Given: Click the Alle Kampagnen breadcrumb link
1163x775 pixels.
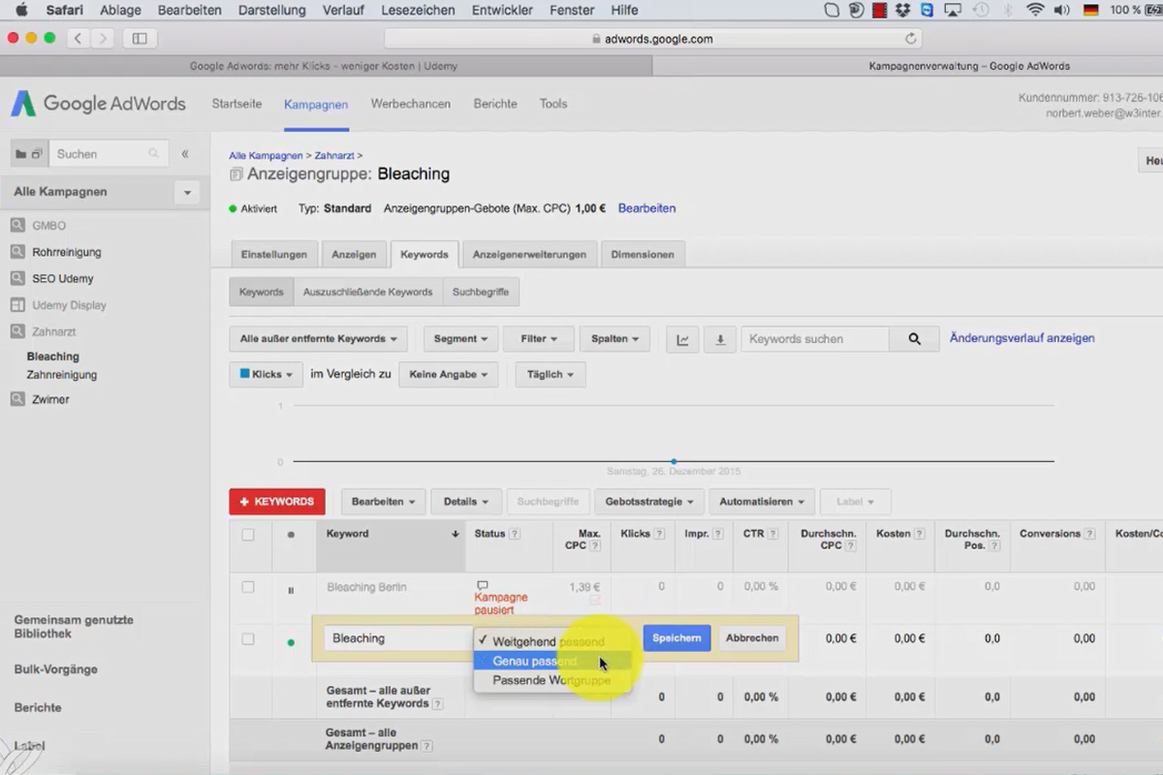Looking at the screenshot, I should [x=266, y=155].
